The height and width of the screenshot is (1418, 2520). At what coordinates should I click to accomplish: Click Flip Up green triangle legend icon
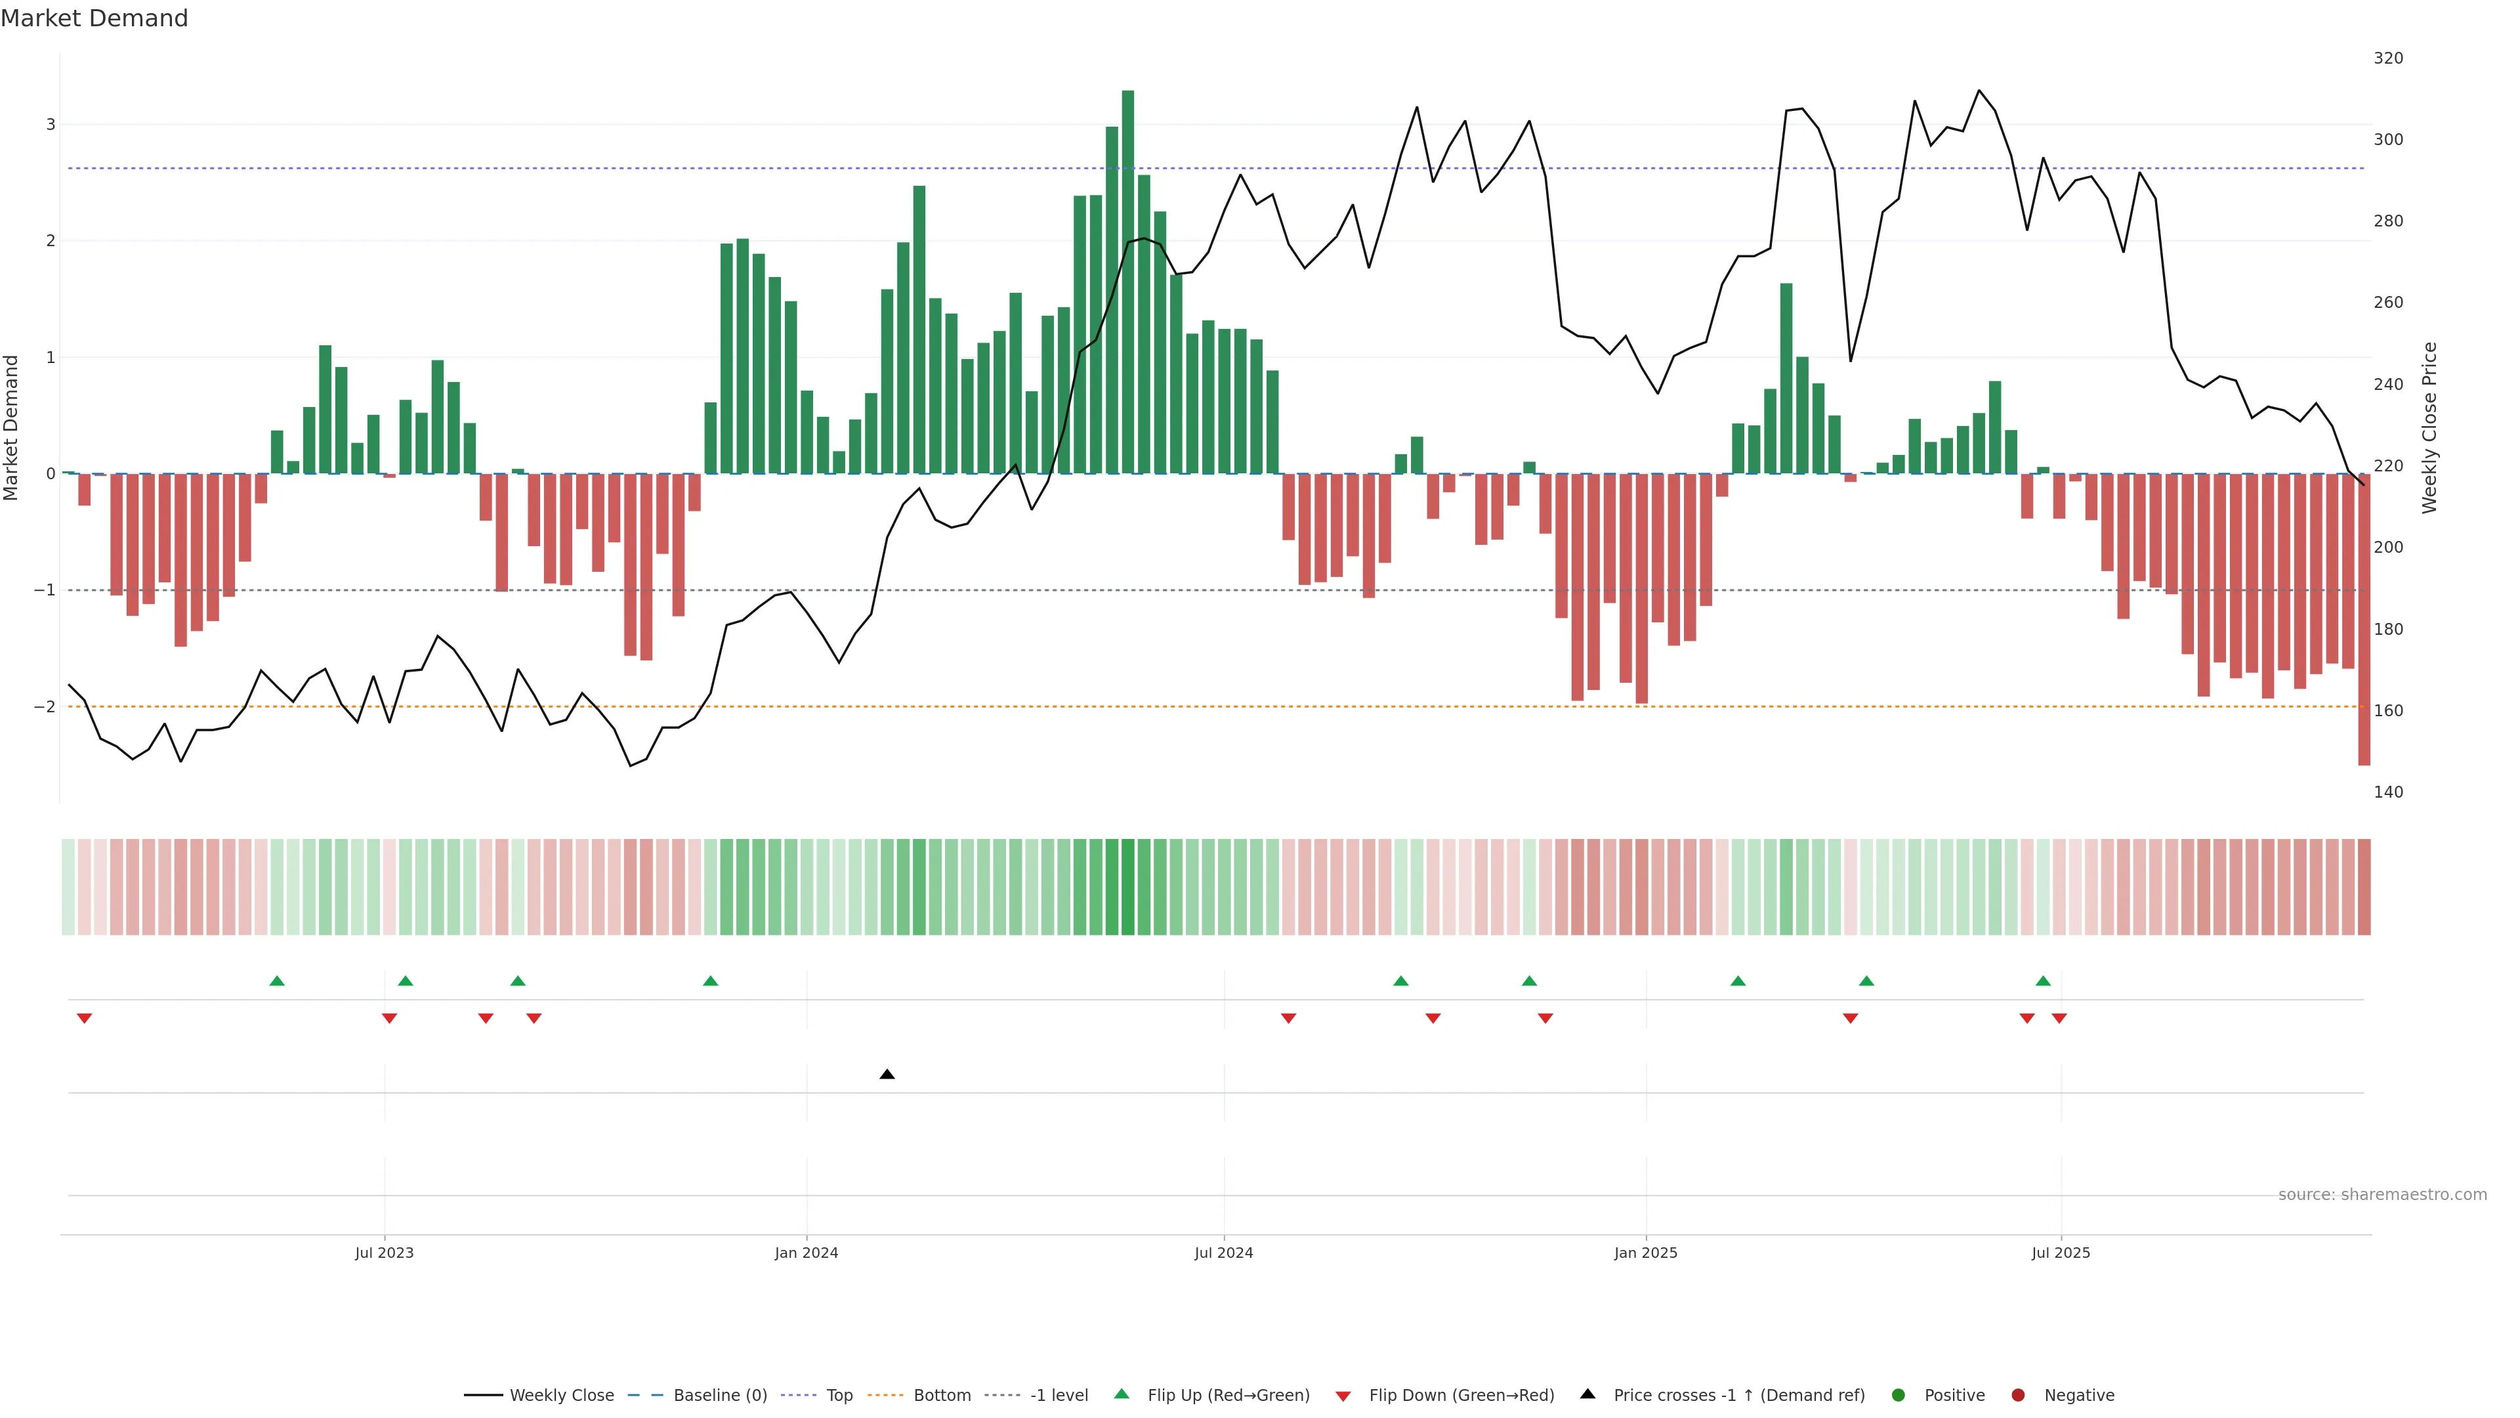(1122, 1394)
